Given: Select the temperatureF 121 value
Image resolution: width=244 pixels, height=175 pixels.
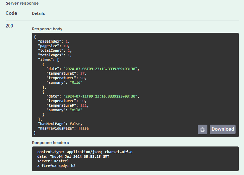Looking at the screenshot, I should click(x=83, y=106).
